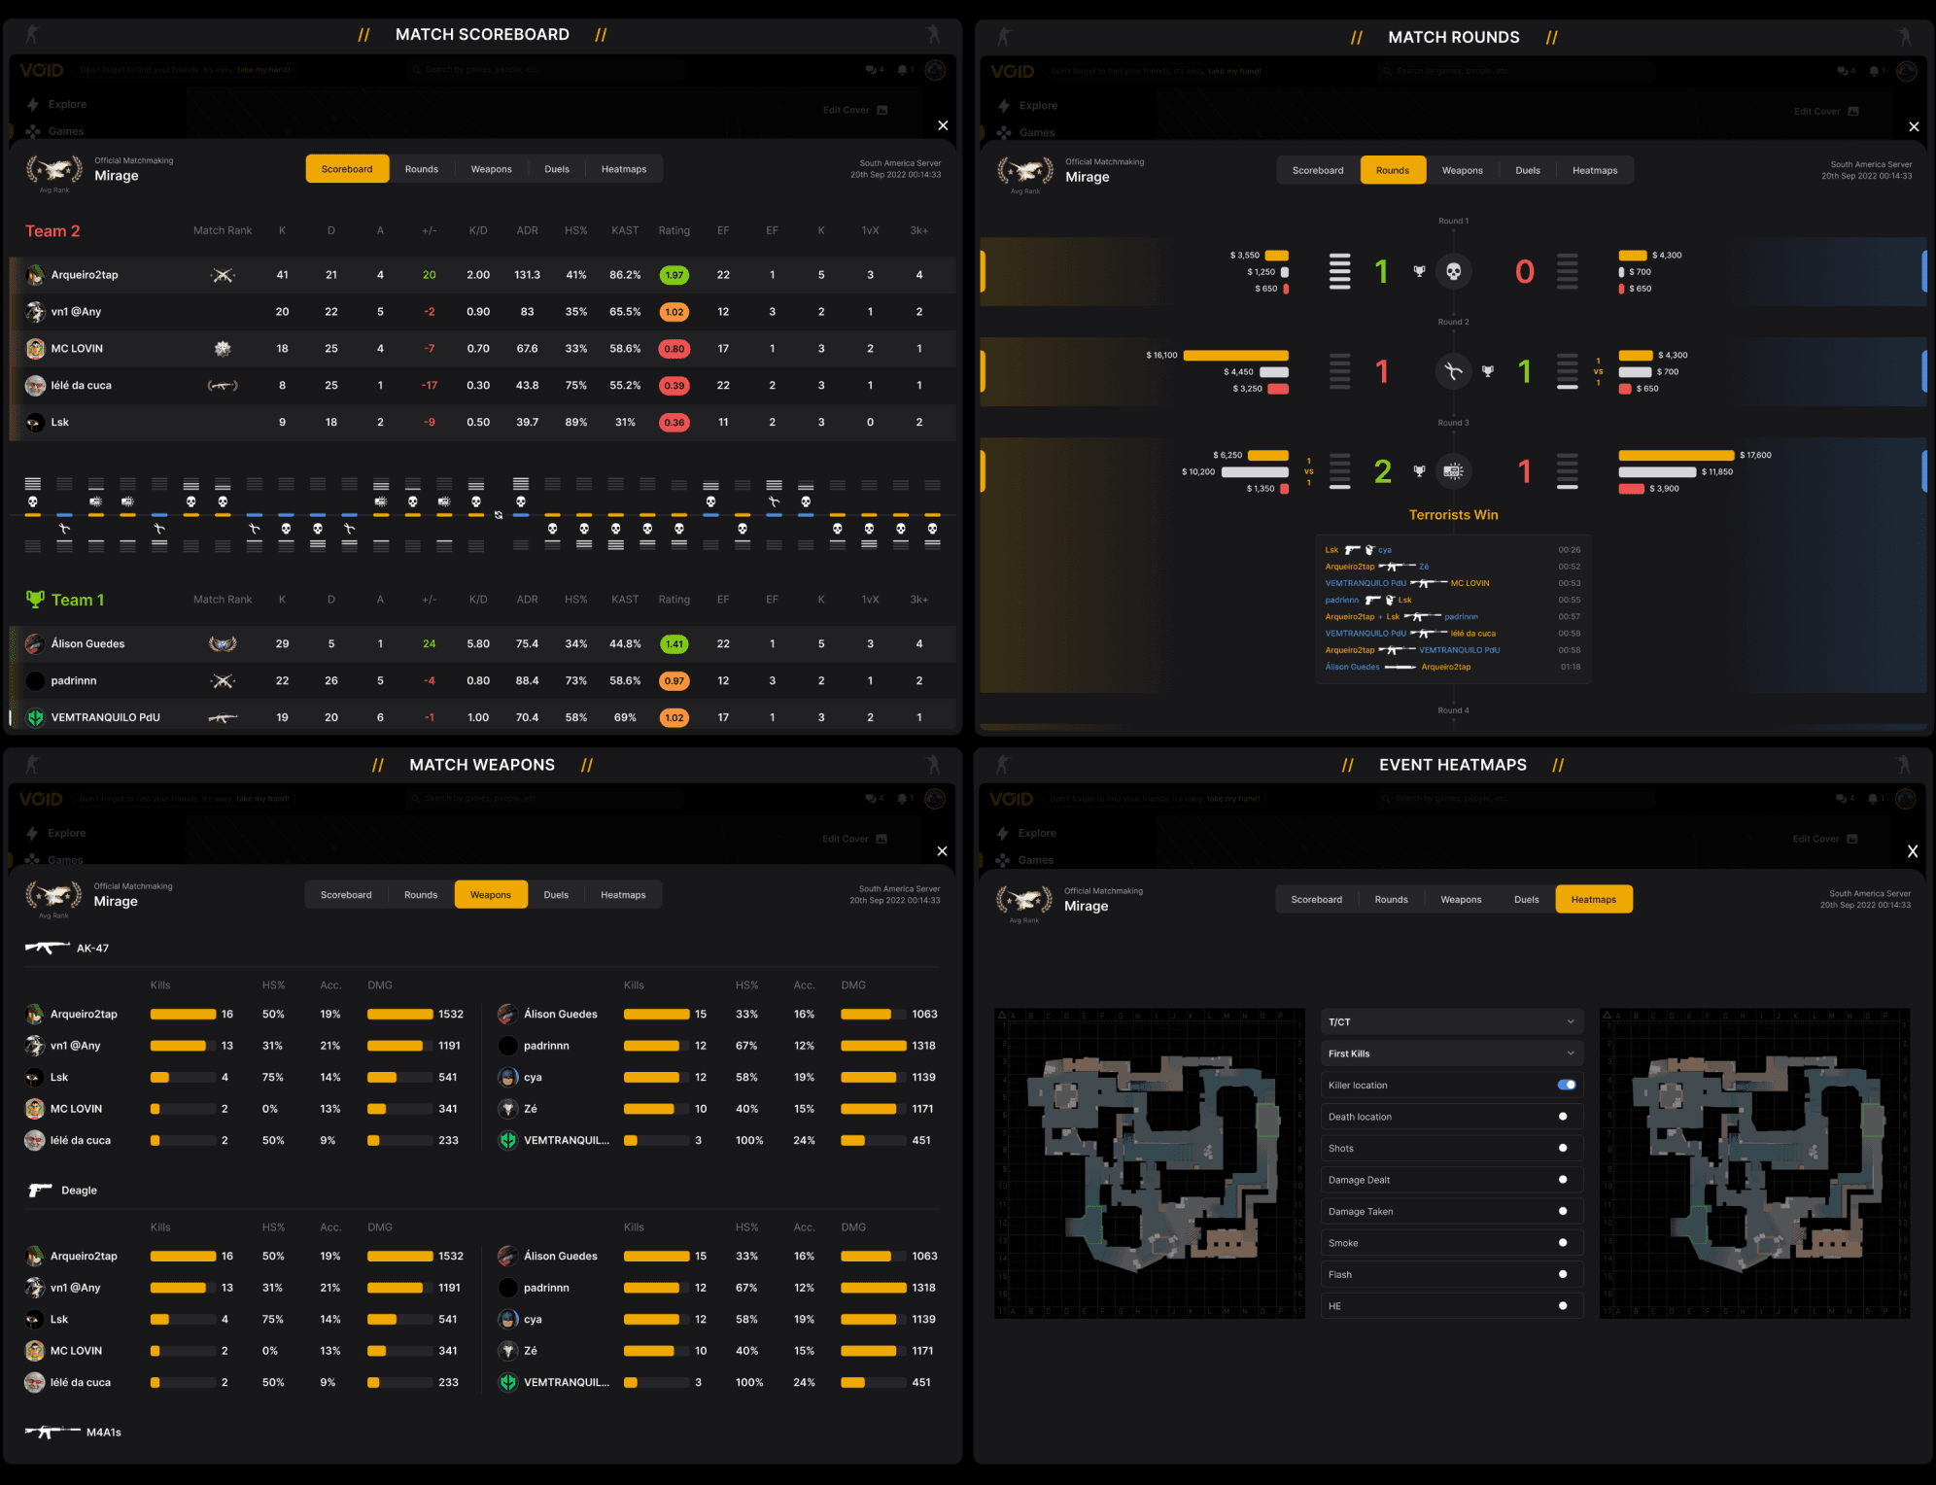Click Arqueiro2tap's DMG progress bar
Screen dimensions: 1936x1485
click(398, 1014)
